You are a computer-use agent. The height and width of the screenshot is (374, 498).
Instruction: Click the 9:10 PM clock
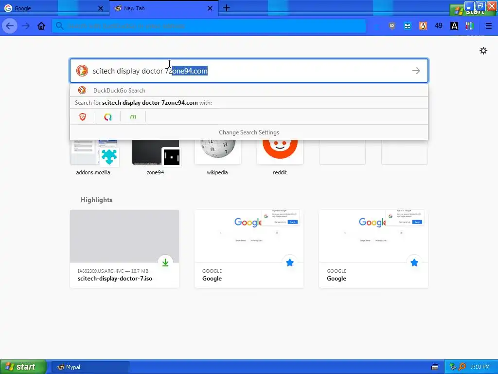[480, 367]
